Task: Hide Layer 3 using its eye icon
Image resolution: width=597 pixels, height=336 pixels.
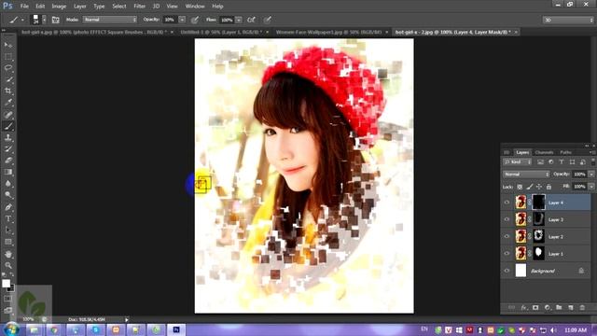Action: [x=507, y=219]
